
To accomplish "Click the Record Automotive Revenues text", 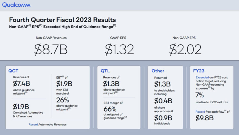I will (x=48, y=124).
